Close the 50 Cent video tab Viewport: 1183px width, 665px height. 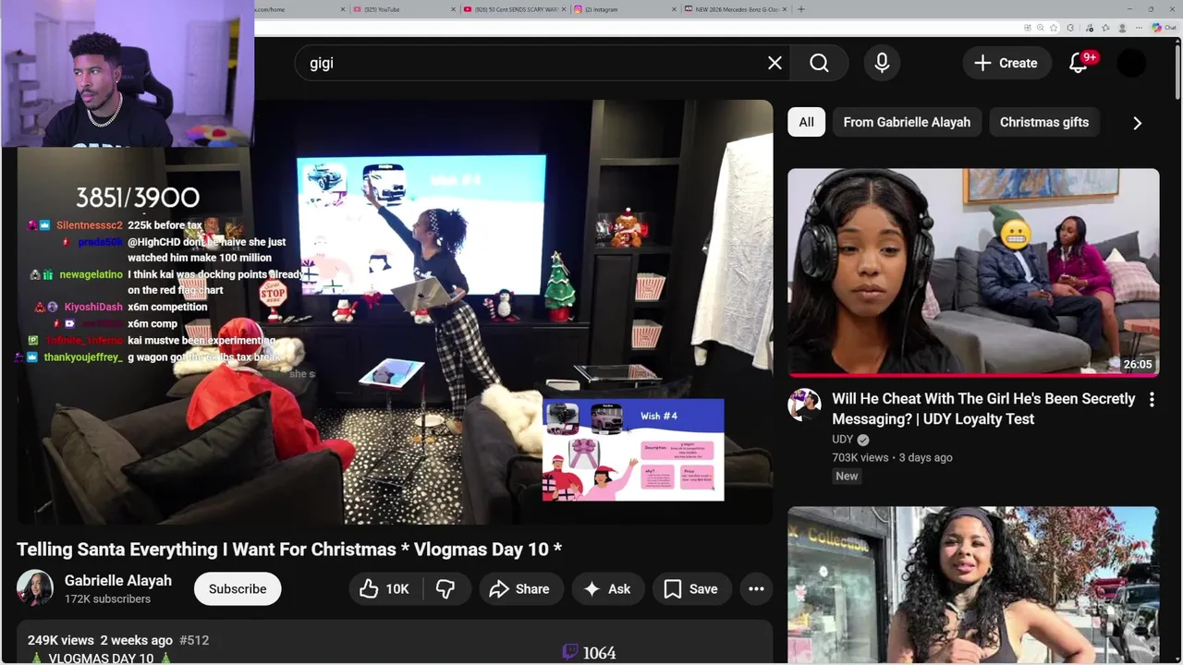[x=563, y=9]
